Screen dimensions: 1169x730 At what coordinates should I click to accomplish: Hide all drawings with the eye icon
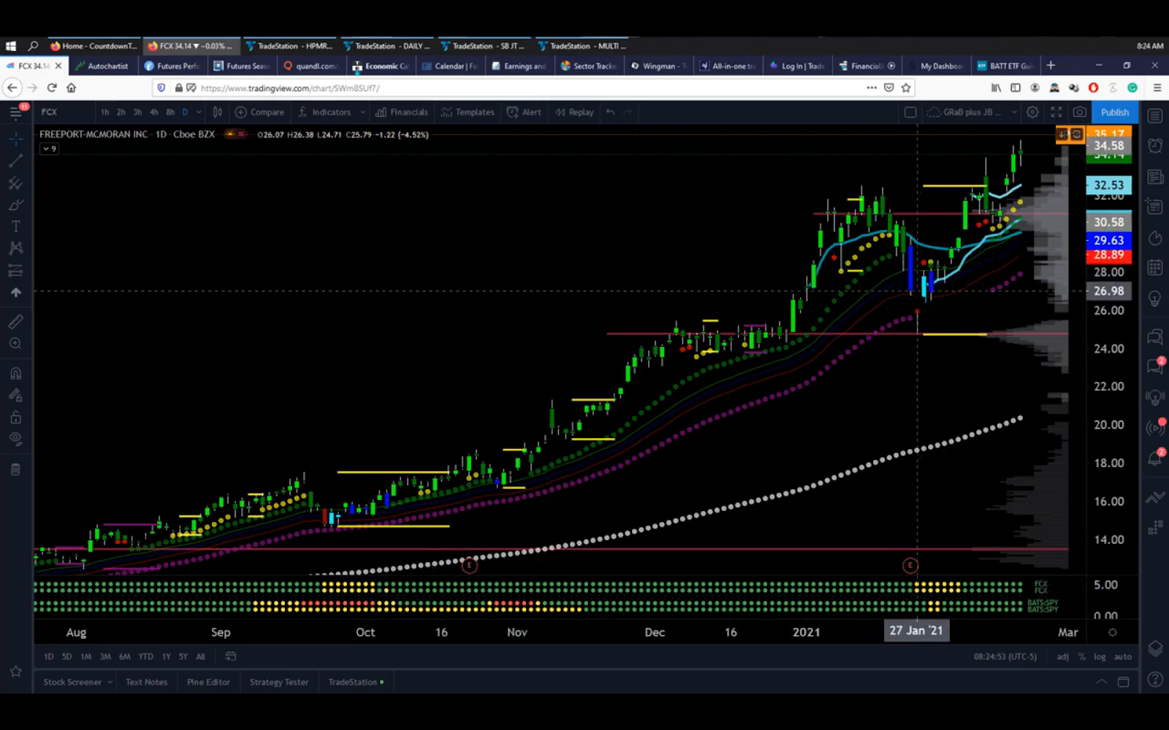pos(15,439)
